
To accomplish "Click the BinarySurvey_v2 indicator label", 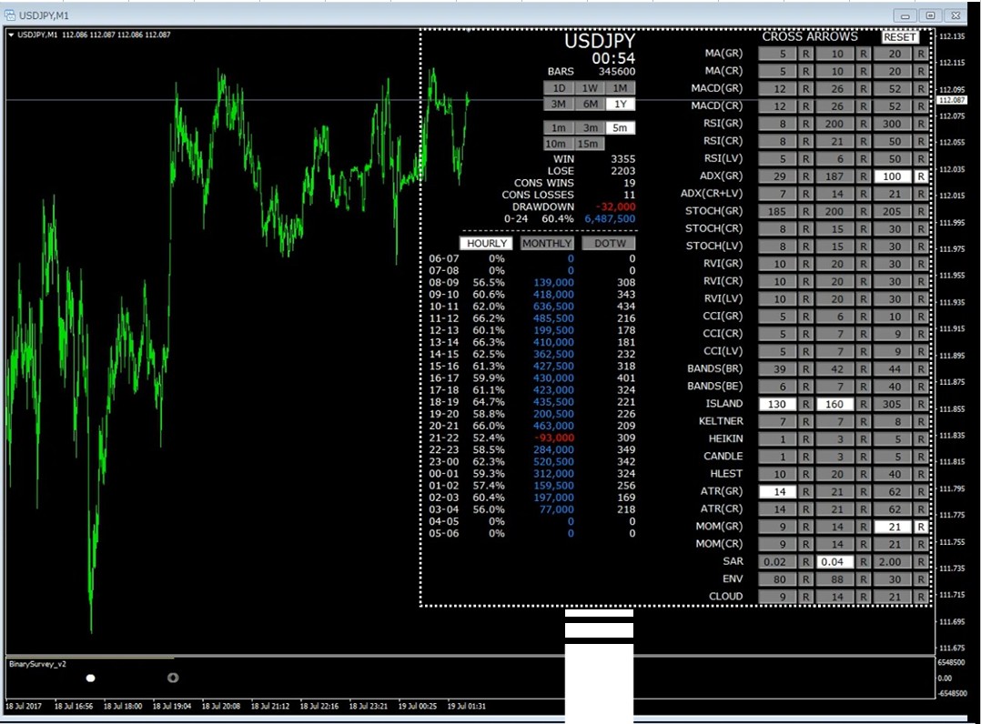I will (x=37, y=664).
